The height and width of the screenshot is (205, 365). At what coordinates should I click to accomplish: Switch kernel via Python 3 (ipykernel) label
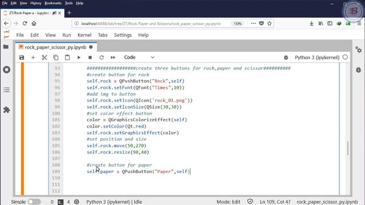[317, 58]
